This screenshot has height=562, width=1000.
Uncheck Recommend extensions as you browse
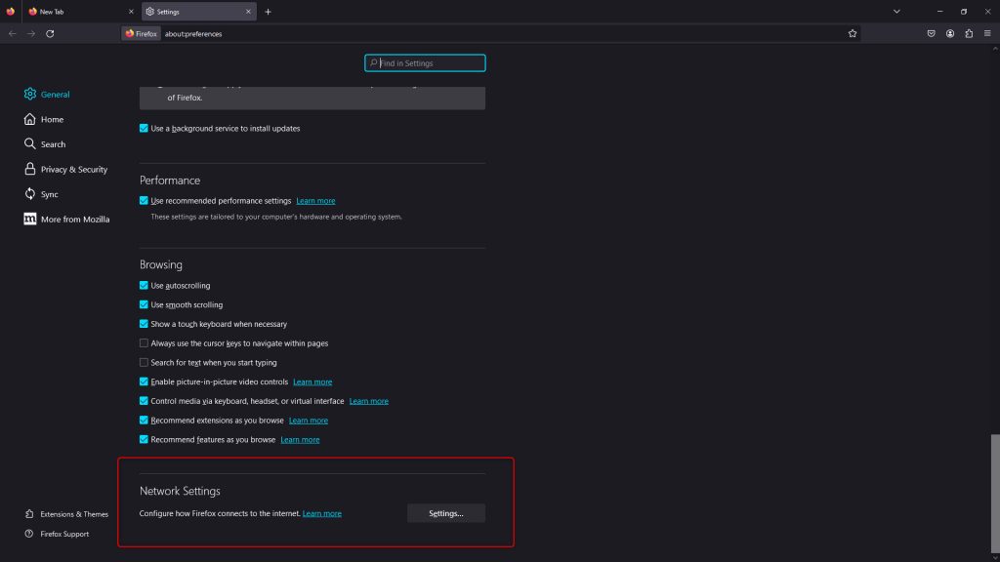coord(144,420)
